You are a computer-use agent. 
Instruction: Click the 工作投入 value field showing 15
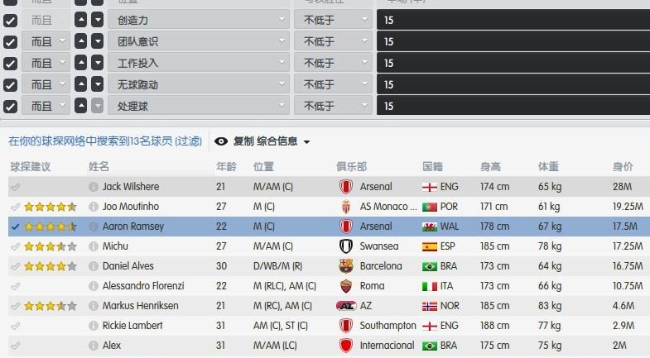pyautogui.click(x=513, y=63)
